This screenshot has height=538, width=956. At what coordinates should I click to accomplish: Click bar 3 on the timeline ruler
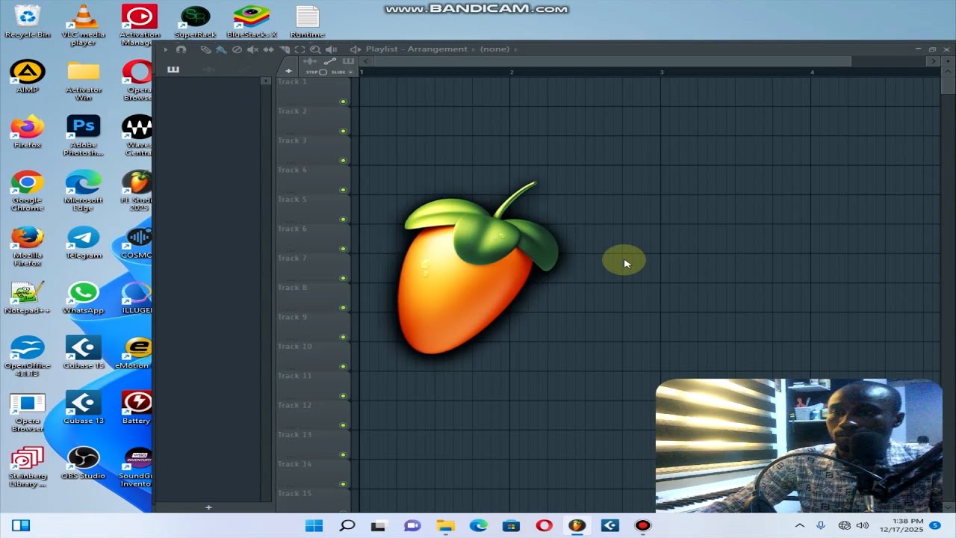662,72
